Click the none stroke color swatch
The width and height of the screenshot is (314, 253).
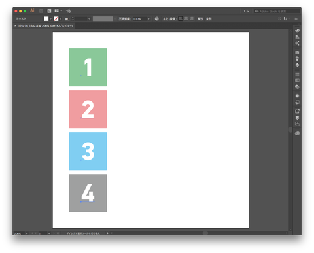tap(56, 19)
